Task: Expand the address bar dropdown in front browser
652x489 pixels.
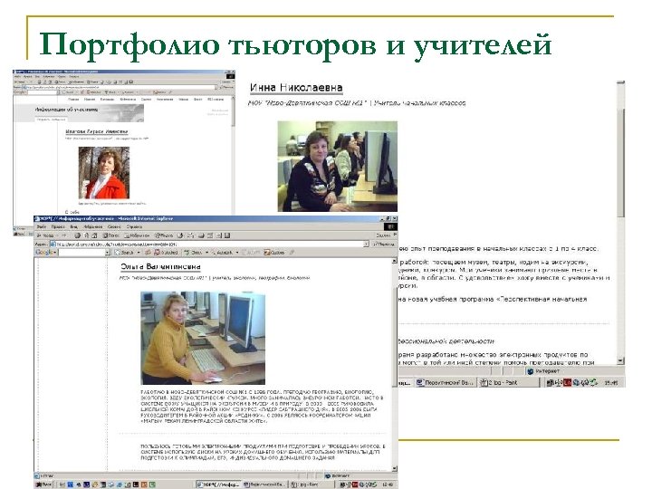Action: coord(366,244)
